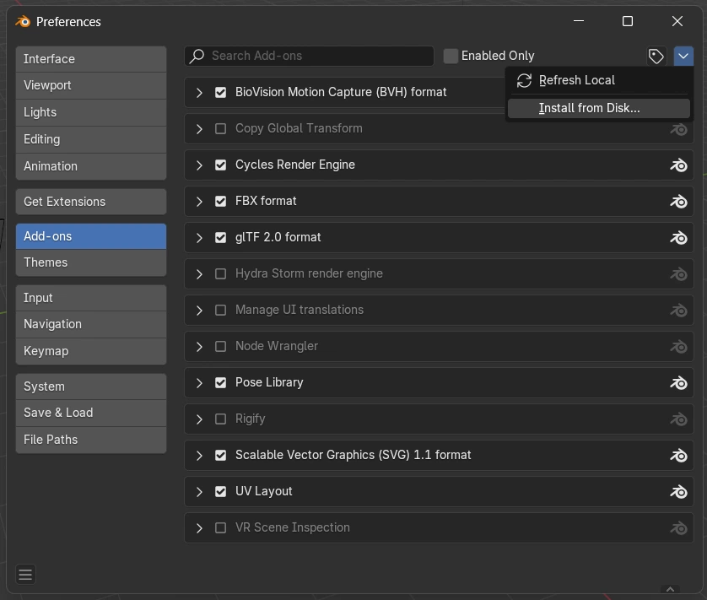707x600 pixels.
Task: Click Blender logo icon on FBX format row
Action: click(678, 202)
